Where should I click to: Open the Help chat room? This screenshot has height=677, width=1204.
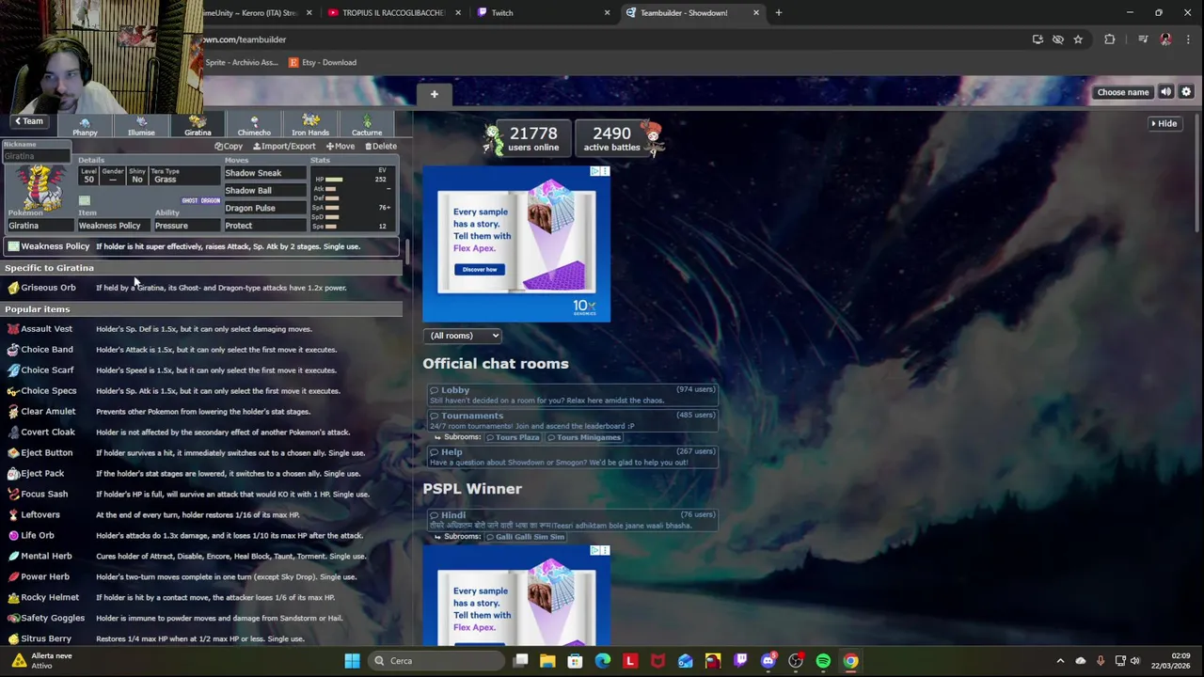tap(573, 457)
